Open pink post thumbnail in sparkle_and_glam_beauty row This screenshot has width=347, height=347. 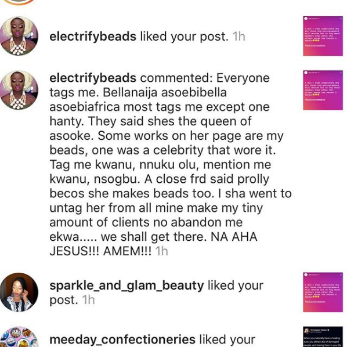coord(323,292)
